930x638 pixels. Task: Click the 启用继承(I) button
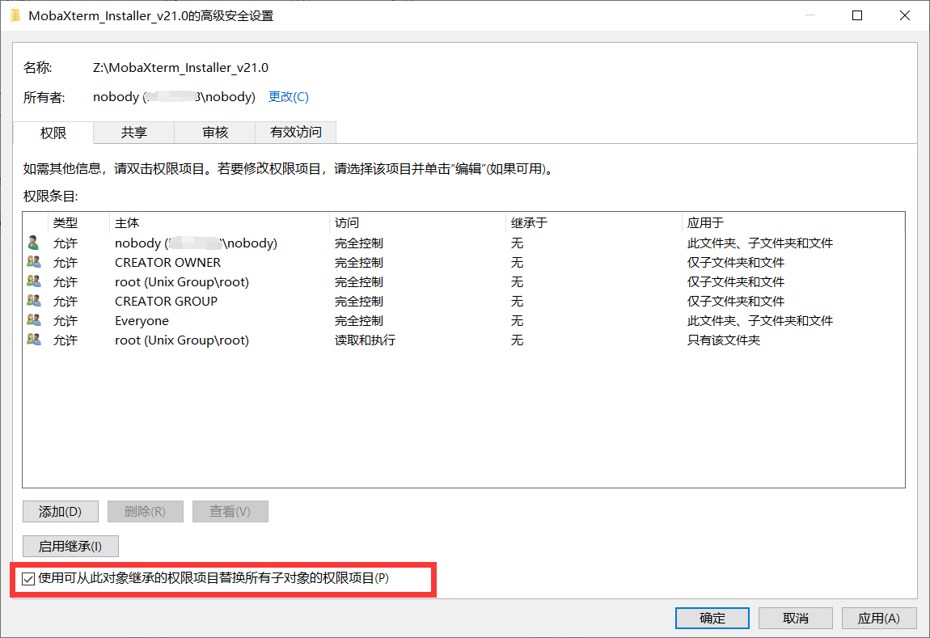[70, 546]
